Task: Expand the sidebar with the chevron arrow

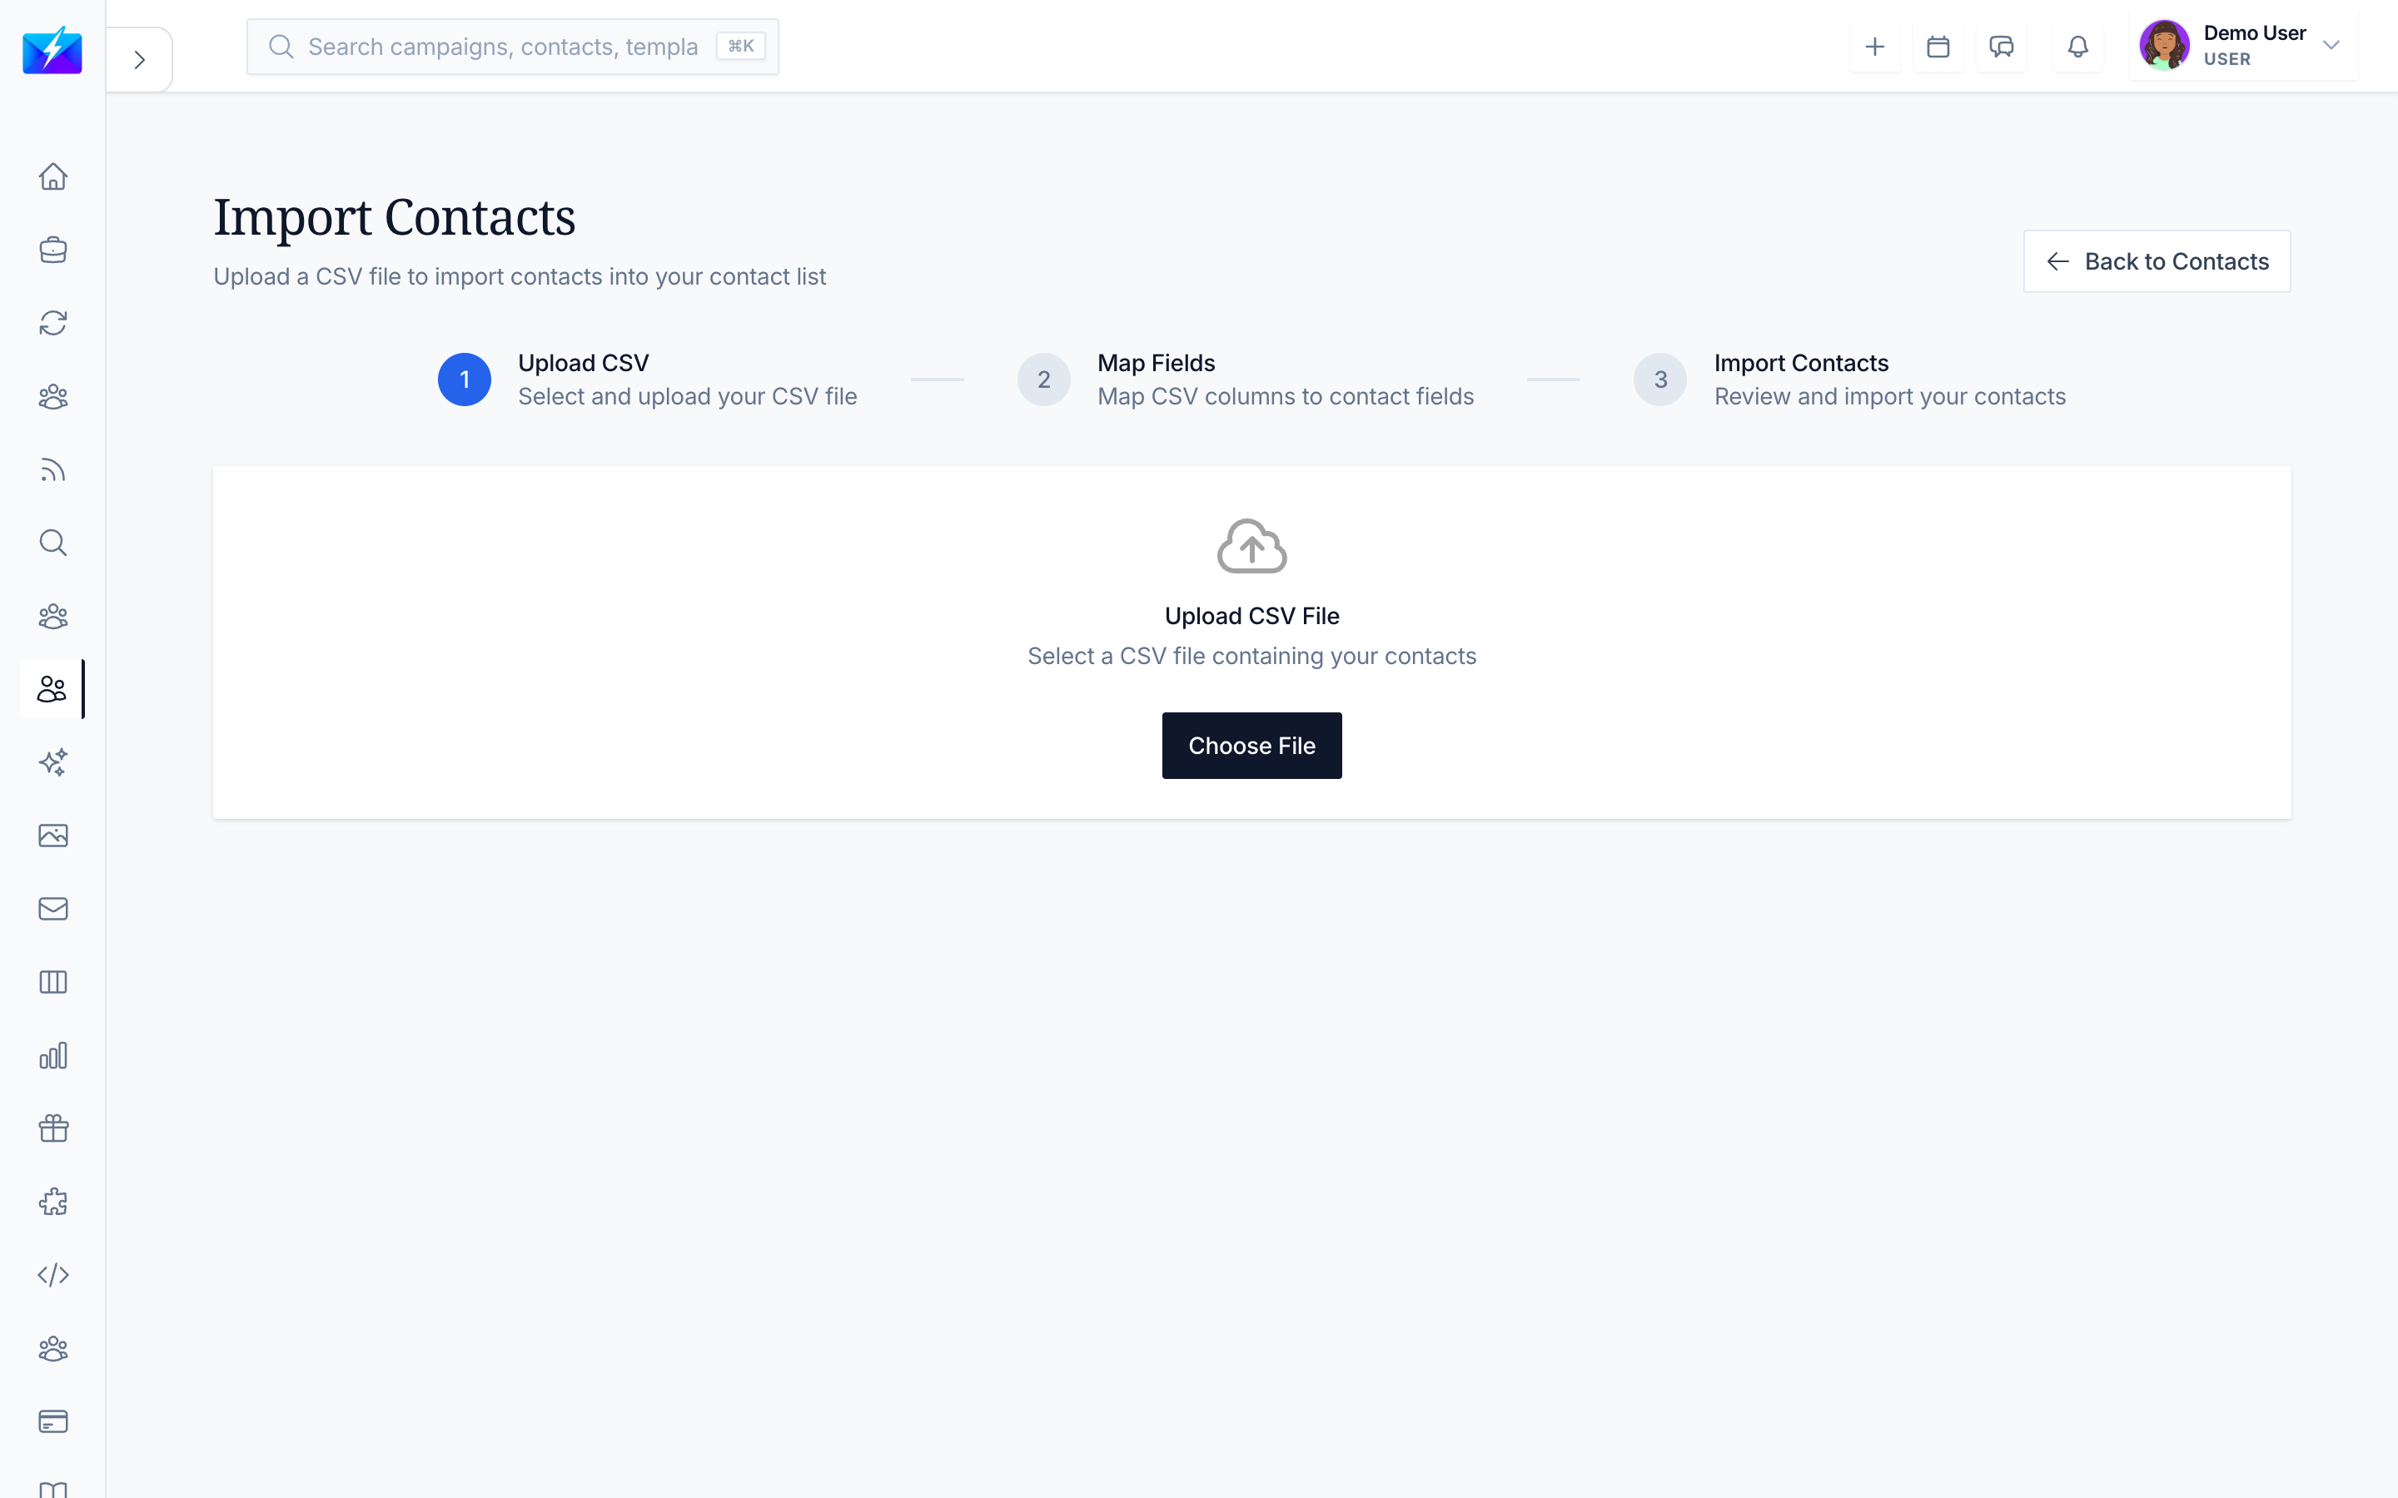Action: (x=140, y=59)
